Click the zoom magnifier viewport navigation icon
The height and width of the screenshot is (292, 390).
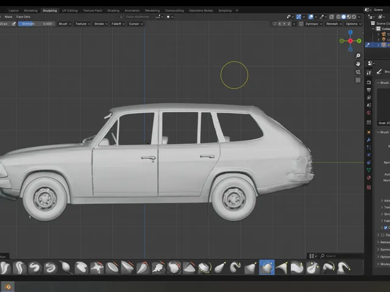(358, 55)
